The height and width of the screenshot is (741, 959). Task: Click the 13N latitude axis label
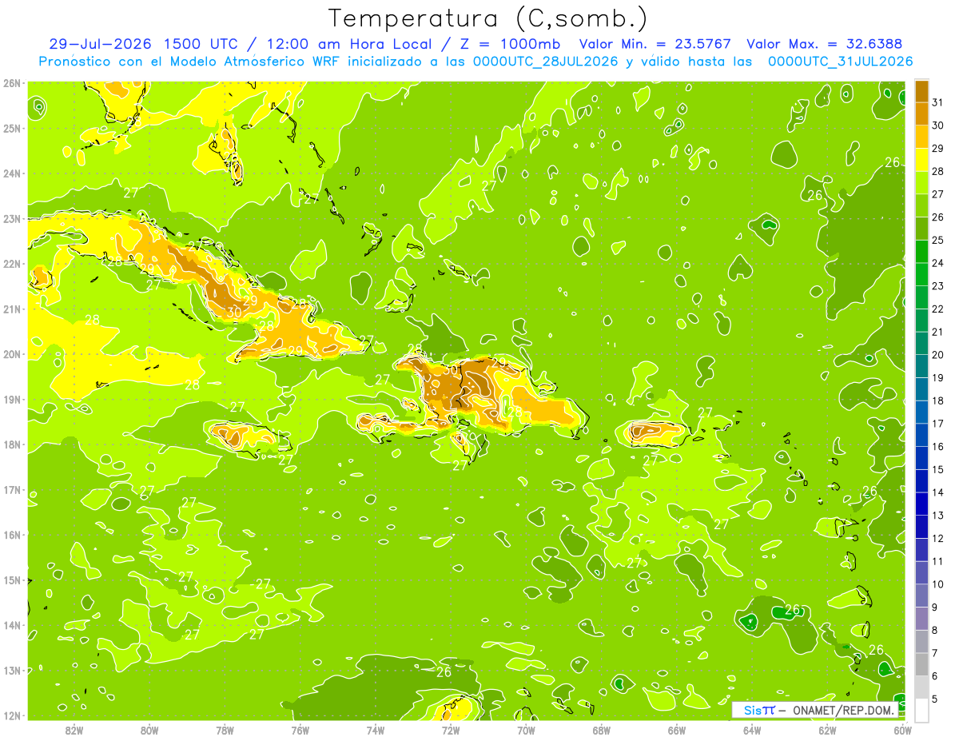click(x=12, y=670)
